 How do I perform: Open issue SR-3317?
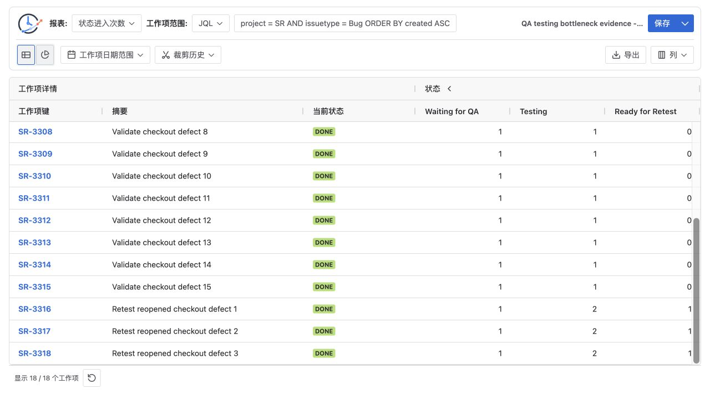coord(34,331)
